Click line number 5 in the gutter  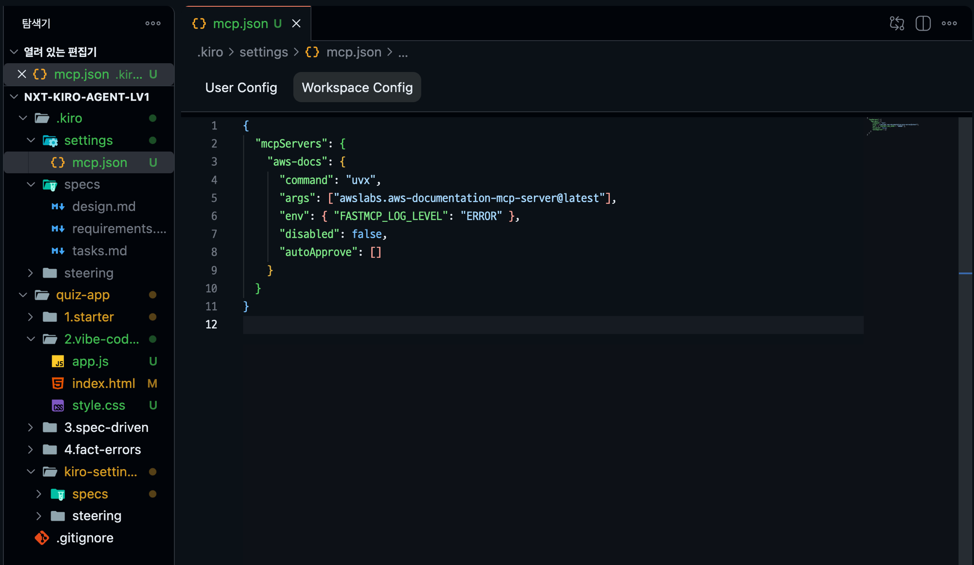click(x=214, y=198)
